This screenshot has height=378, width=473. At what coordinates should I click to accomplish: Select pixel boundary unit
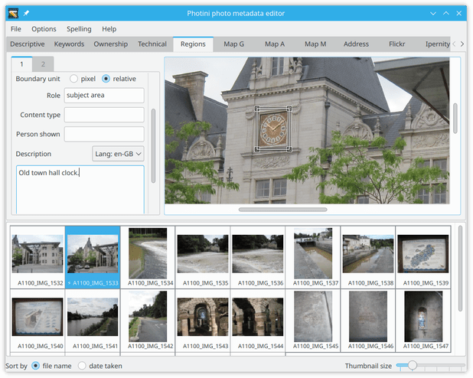[x=73, y=79]
